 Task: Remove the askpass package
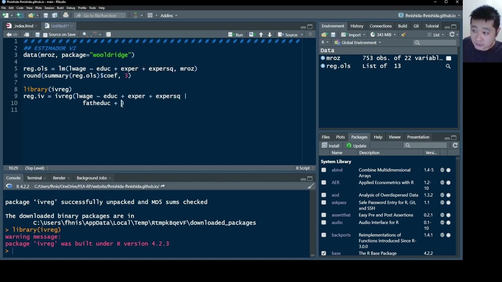click(448, 202)
